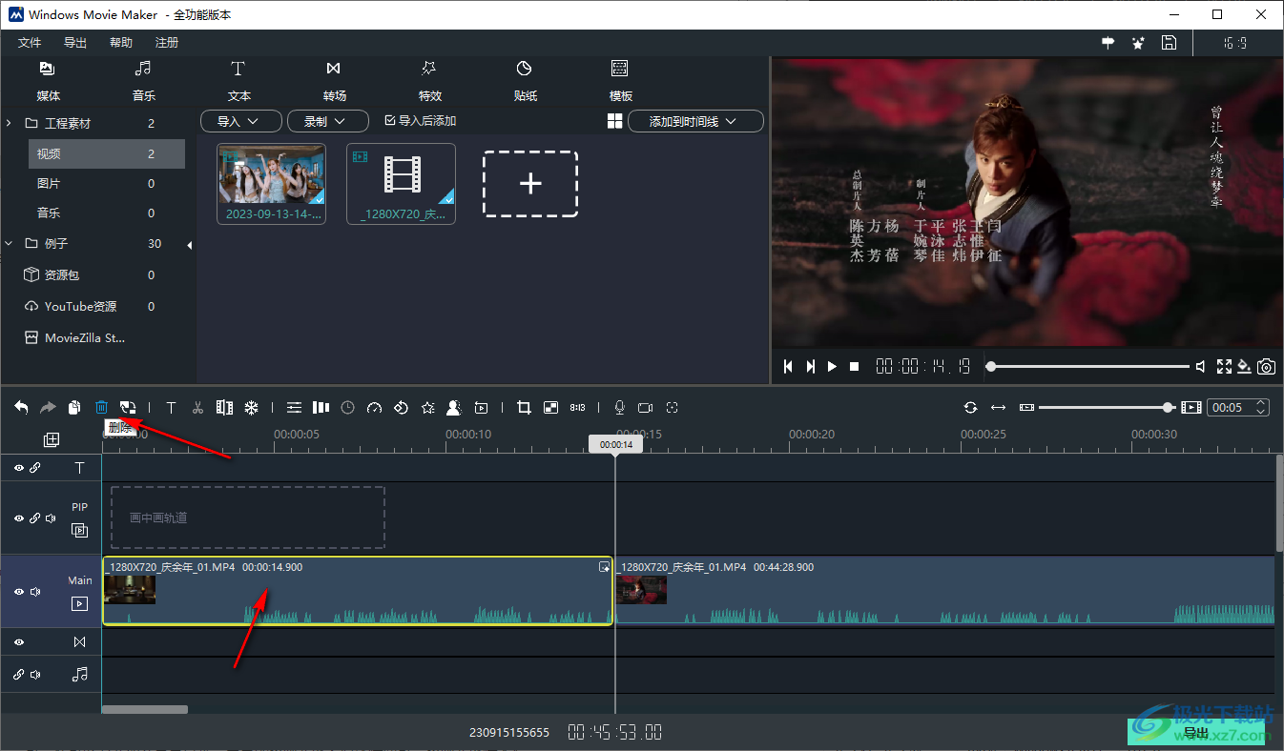
Task: Click the Delete trash icon
Action: (101, 407)
